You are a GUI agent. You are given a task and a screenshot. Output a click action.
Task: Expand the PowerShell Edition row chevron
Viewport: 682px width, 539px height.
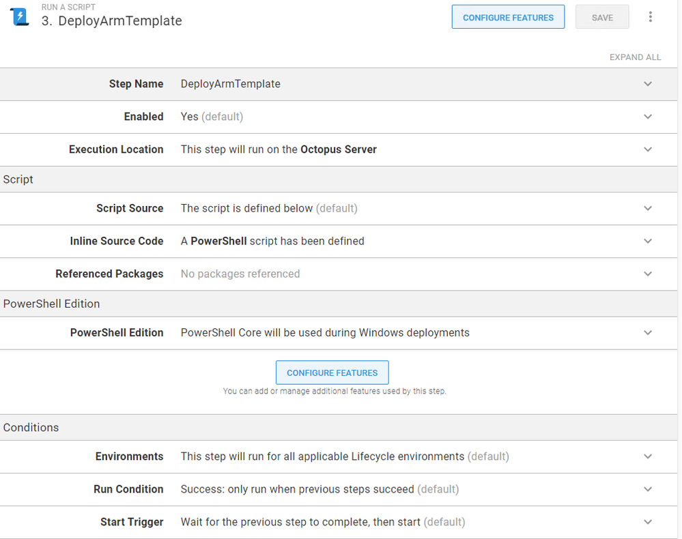648,332
